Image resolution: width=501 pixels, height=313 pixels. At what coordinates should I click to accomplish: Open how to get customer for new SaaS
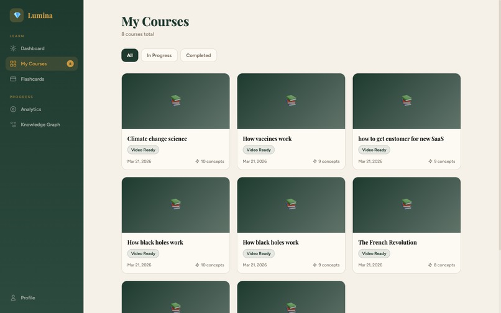401,139
